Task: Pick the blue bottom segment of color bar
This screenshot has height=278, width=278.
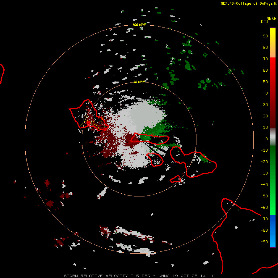Action: (x=273, y=231)
